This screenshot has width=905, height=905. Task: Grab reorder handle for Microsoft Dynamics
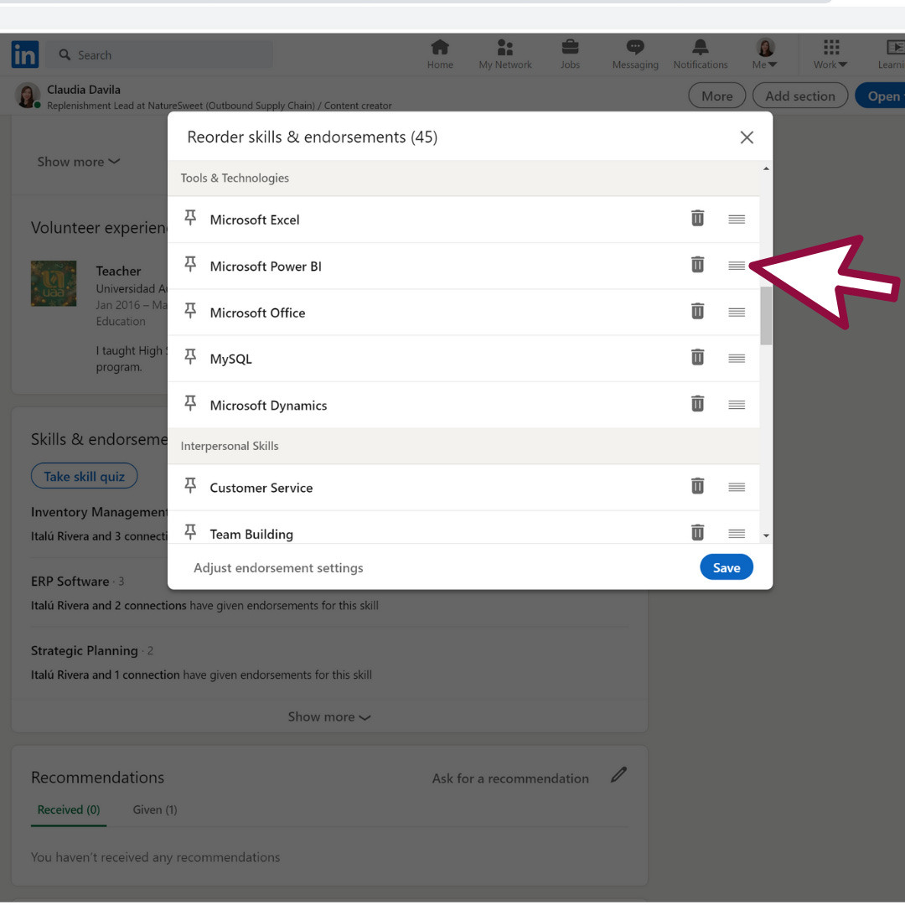pyautogui.click(x=737, y=405)
